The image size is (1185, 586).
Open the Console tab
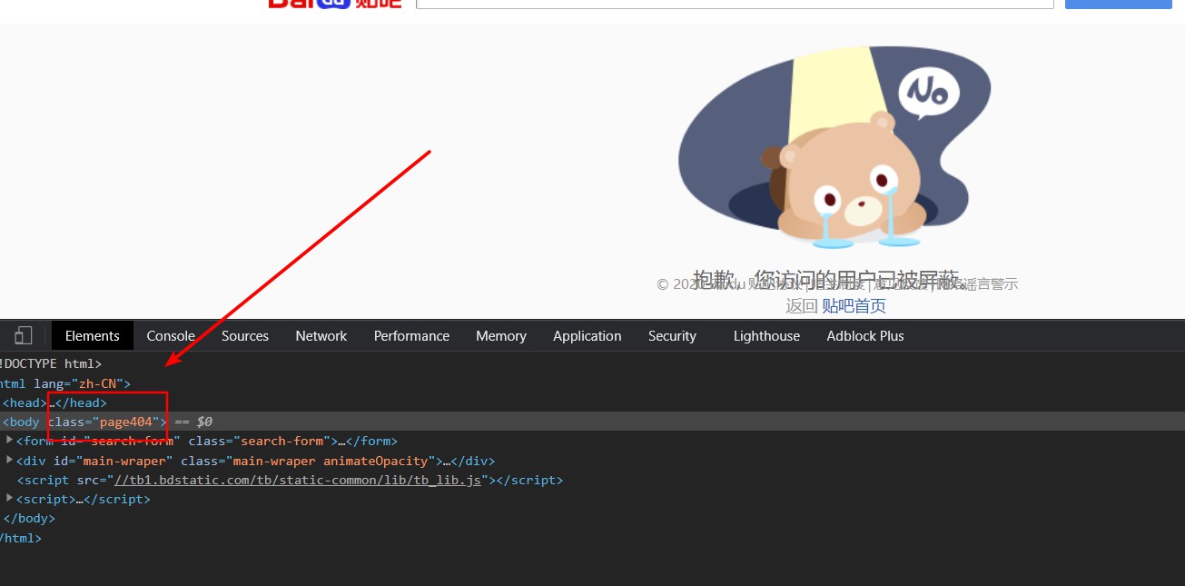coord(171,335)
